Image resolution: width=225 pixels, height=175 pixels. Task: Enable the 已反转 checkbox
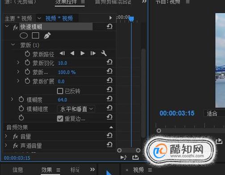pyautogui.click(x=60, y=91)
